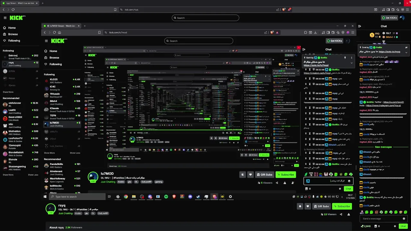This screenshot has height=231, width=411.
Task: Show More under outer Recommended list
Action: click(8, 175)
